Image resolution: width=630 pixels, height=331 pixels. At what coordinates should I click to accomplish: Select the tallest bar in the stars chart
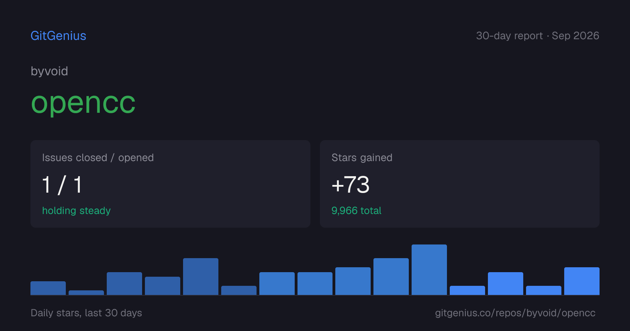pos(429,270)
